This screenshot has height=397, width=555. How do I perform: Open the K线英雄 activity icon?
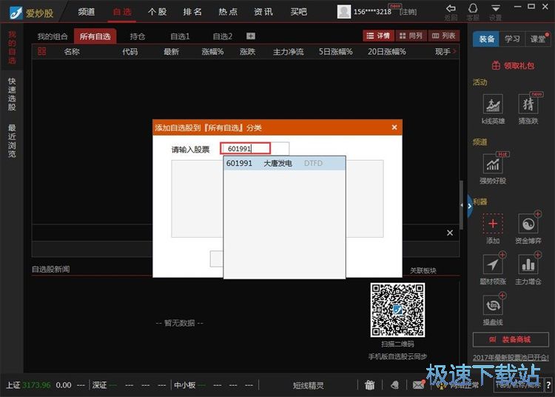point(493,104)
